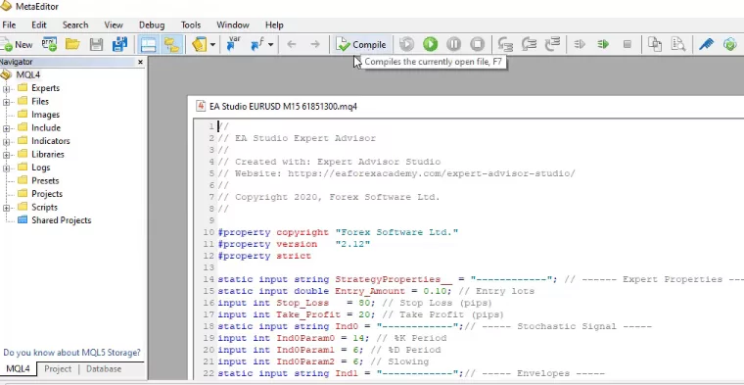
Task: Switch to the MQL4 tab
Action: pos(18,369)
